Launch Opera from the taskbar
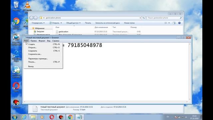213x120 pixels. coord(52,117)
